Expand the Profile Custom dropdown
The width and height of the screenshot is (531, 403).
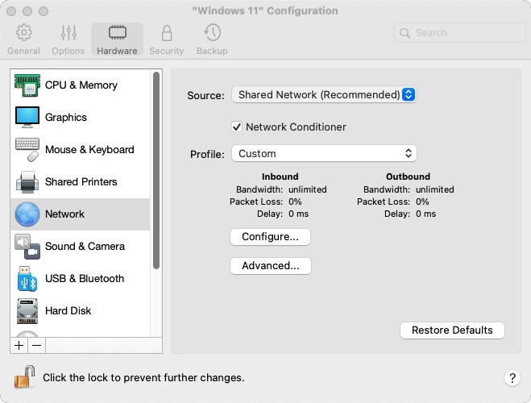pyautogui.click(x=323, y=153)
